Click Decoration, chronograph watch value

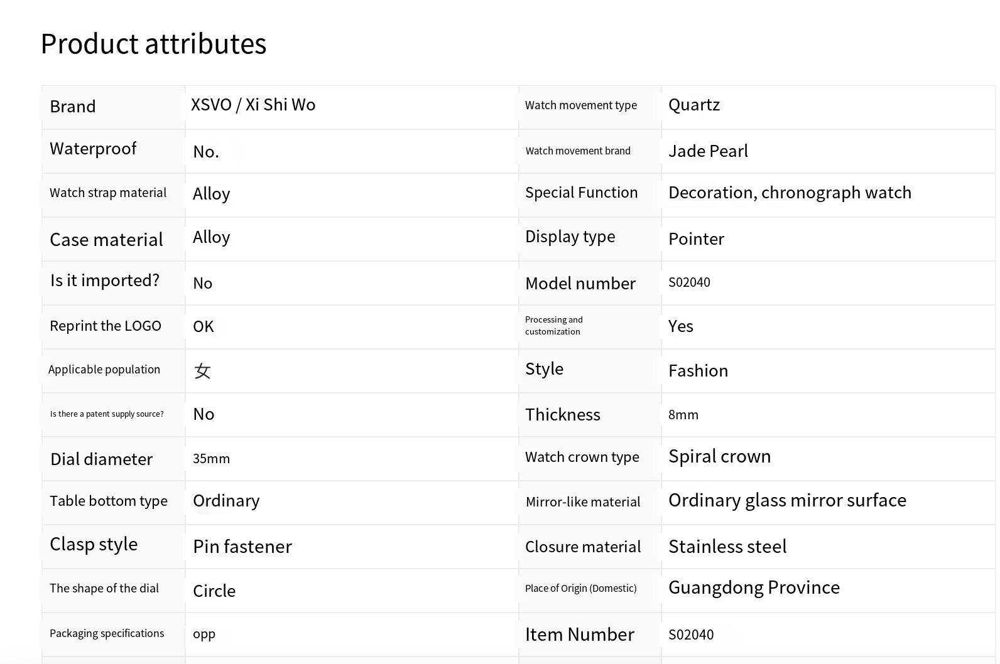pyautogui.click(x=789, y=193)
